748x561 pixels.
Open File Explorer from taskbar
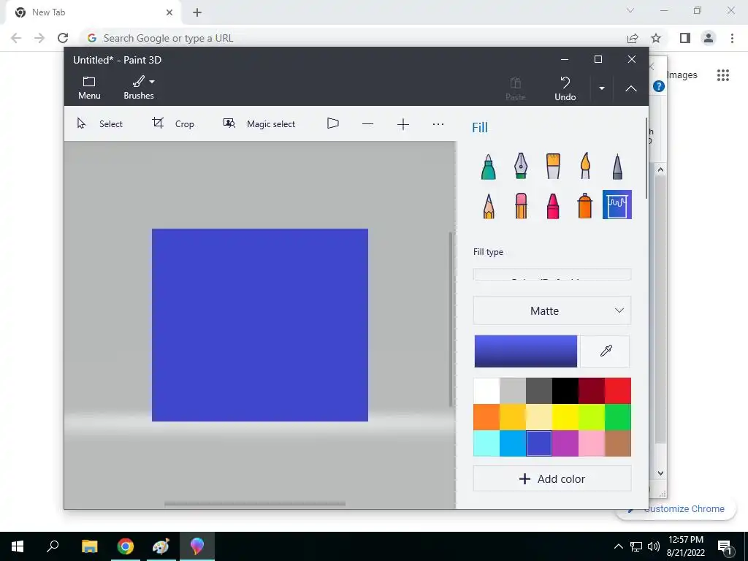click(89, 546)
